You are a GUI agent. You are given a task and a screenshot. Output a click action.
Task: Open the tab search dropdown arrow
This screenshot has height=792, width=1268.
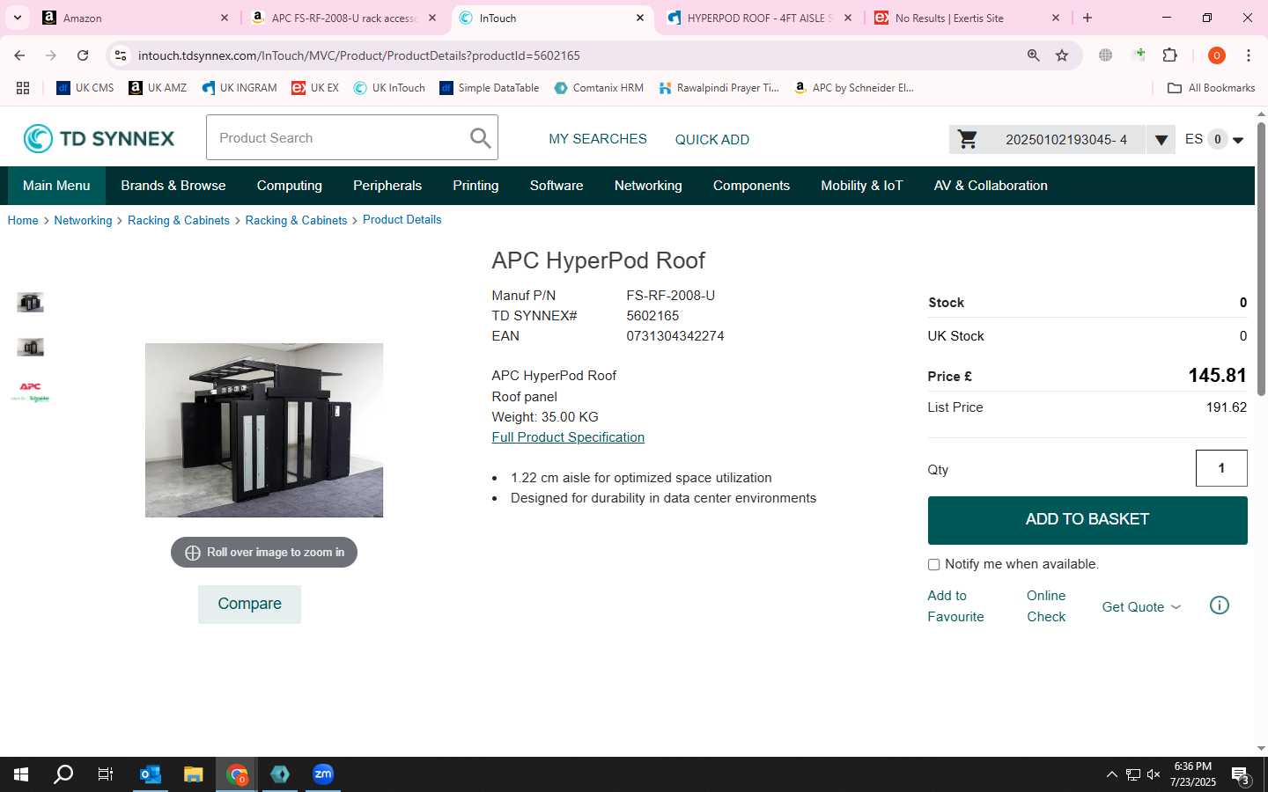17,18
